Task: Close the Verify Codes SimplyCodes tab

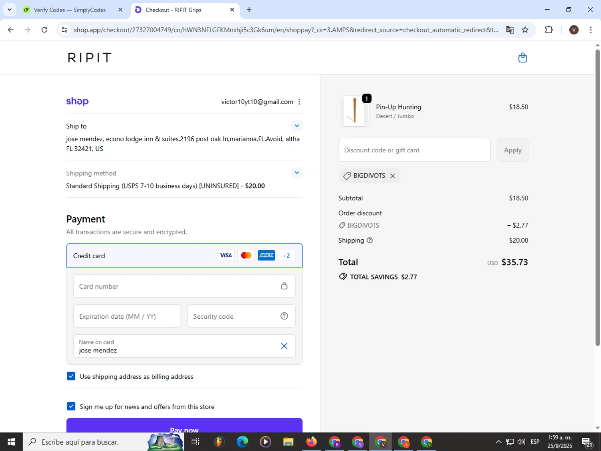Action: pos(120,10)
